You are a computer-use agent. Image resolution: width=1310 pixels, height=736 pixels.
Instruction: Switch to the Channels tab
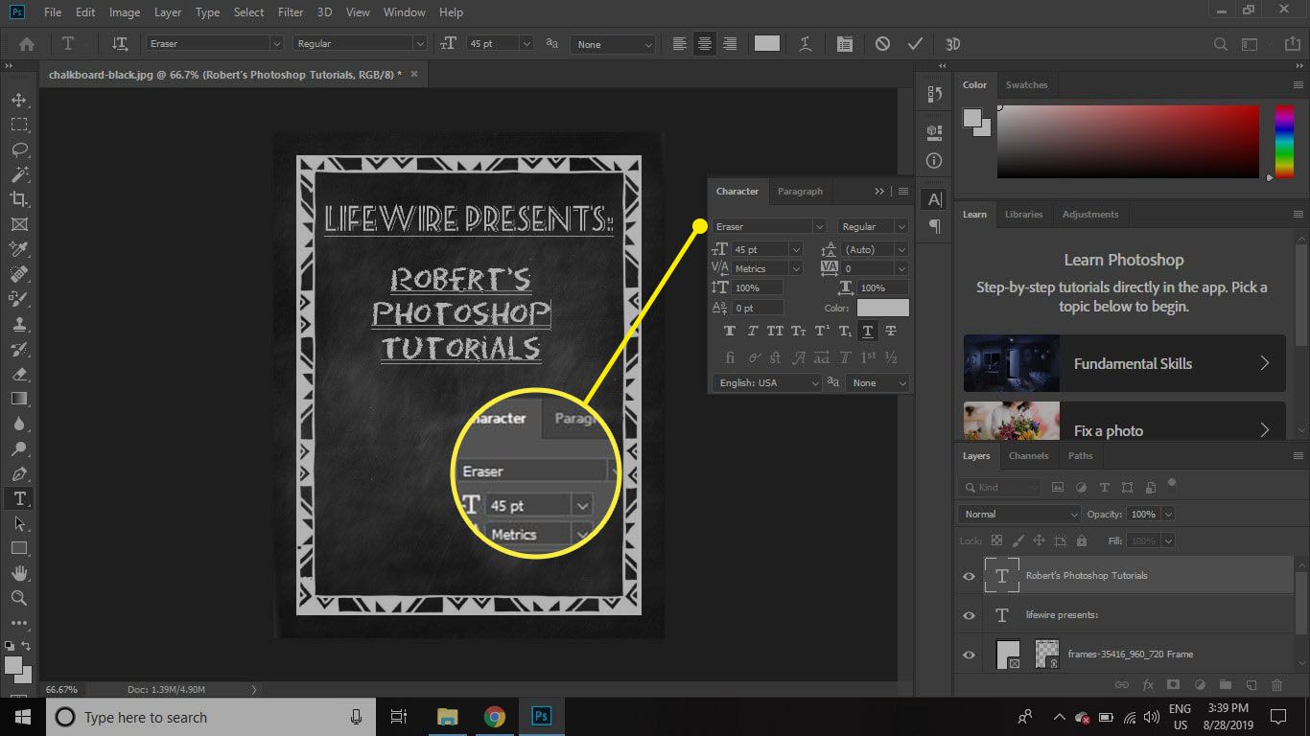point(1028,456)
